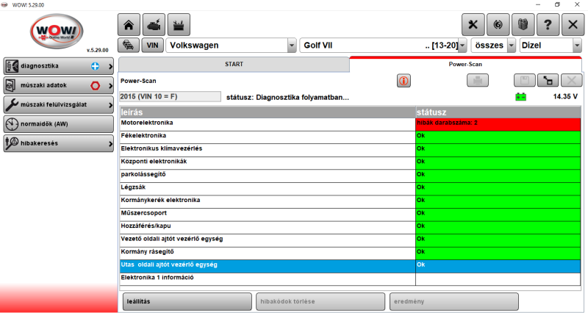The width and height of the screenshot is (588, 313).
Task: Expand the diagnosztika submenu arrow
Action: pos(110,66)
